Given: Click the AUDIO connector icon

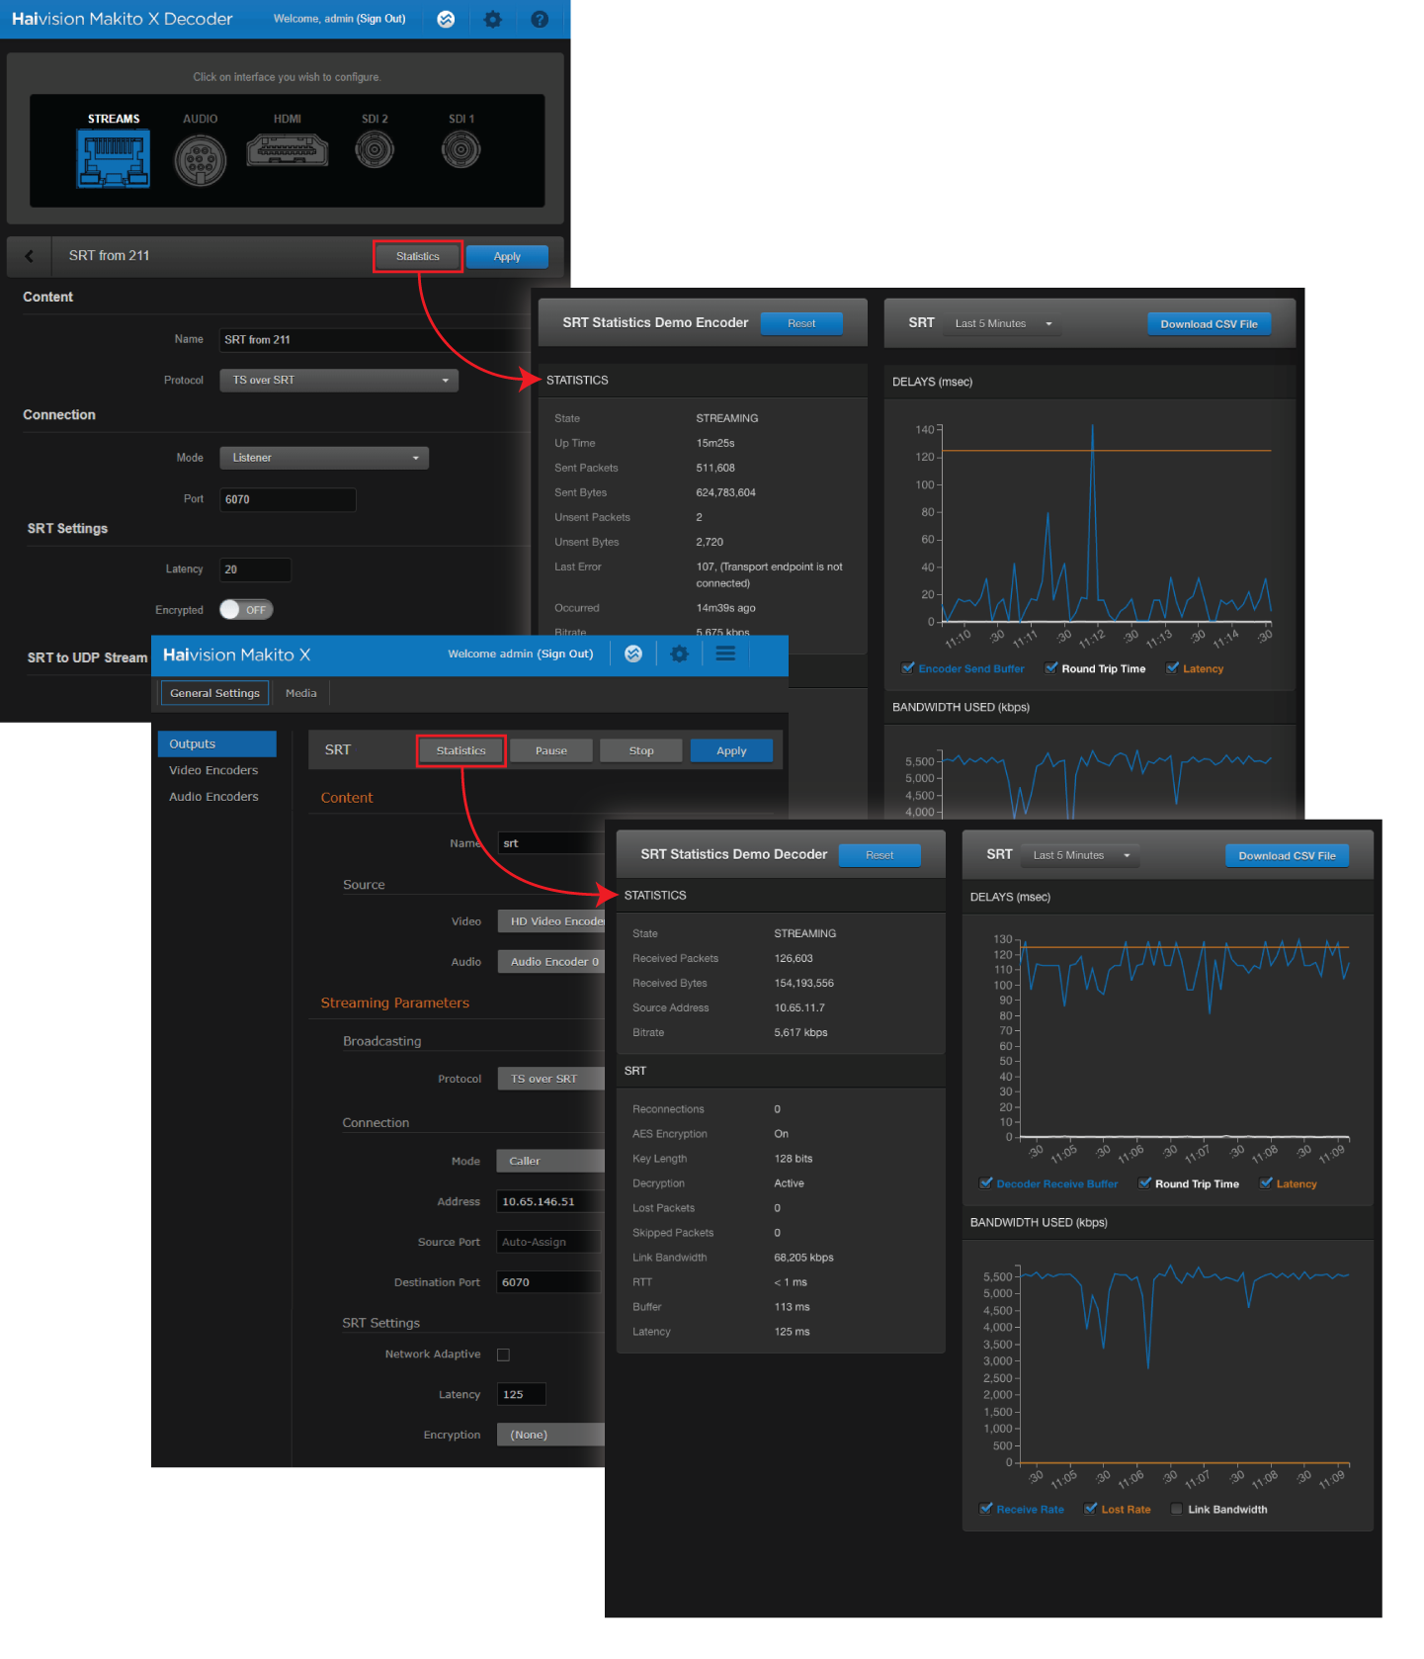Looking at the screenshot, I should [201, 158].
